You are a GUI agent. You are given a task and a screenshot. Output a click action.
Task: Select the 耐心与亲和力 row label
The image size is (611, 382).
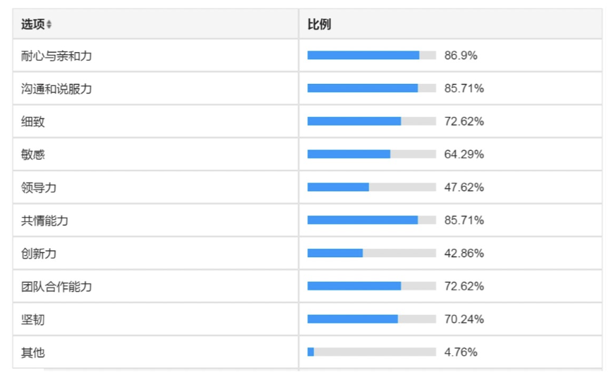click(56, 56)
